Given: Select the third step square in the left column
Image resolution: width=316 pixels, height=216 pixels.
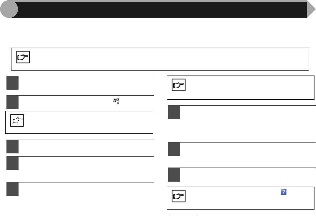Looking at the screenshot, I should [x=13, y=146].
